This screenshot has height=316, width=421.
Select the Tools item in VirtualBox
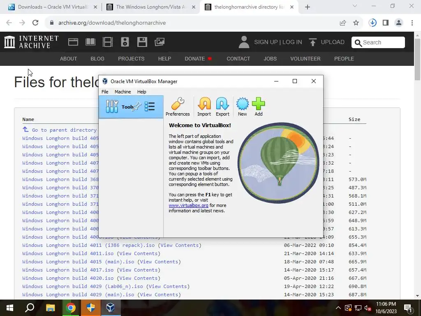(131, 107)
